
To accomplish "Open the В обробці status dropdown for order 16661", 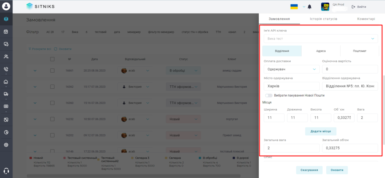I will (x=183, y=70).
